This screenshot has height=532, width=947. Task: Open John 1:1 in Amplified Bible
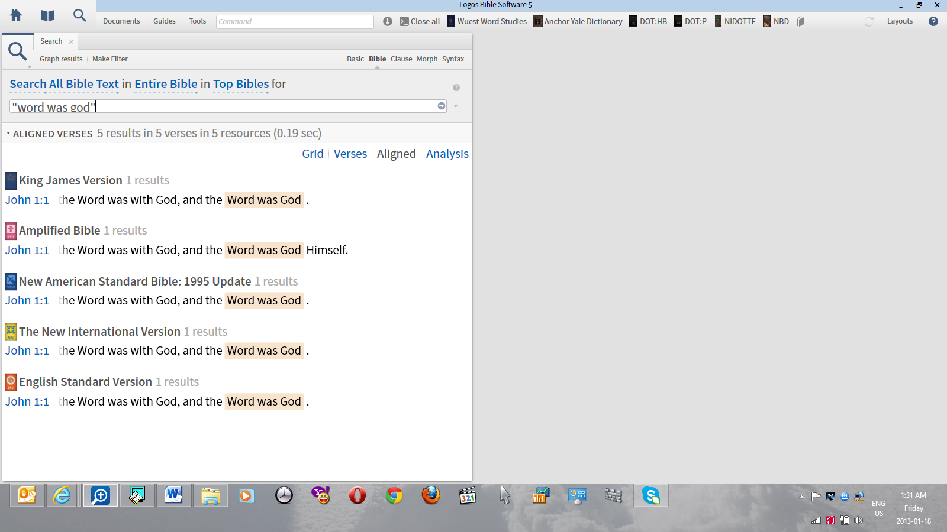(27, 250)
